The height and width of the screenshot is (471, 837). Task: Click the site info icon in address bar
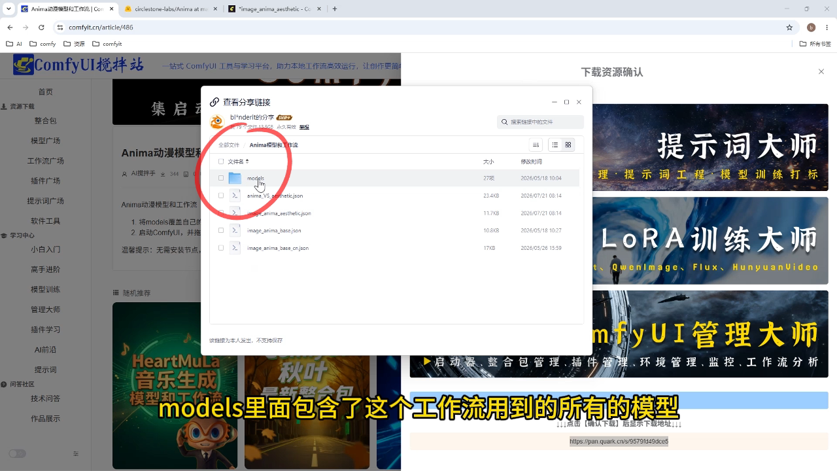click(x=60, y=27)
